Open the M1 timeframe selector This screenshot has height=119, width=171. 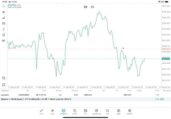(x=4, y=41)
